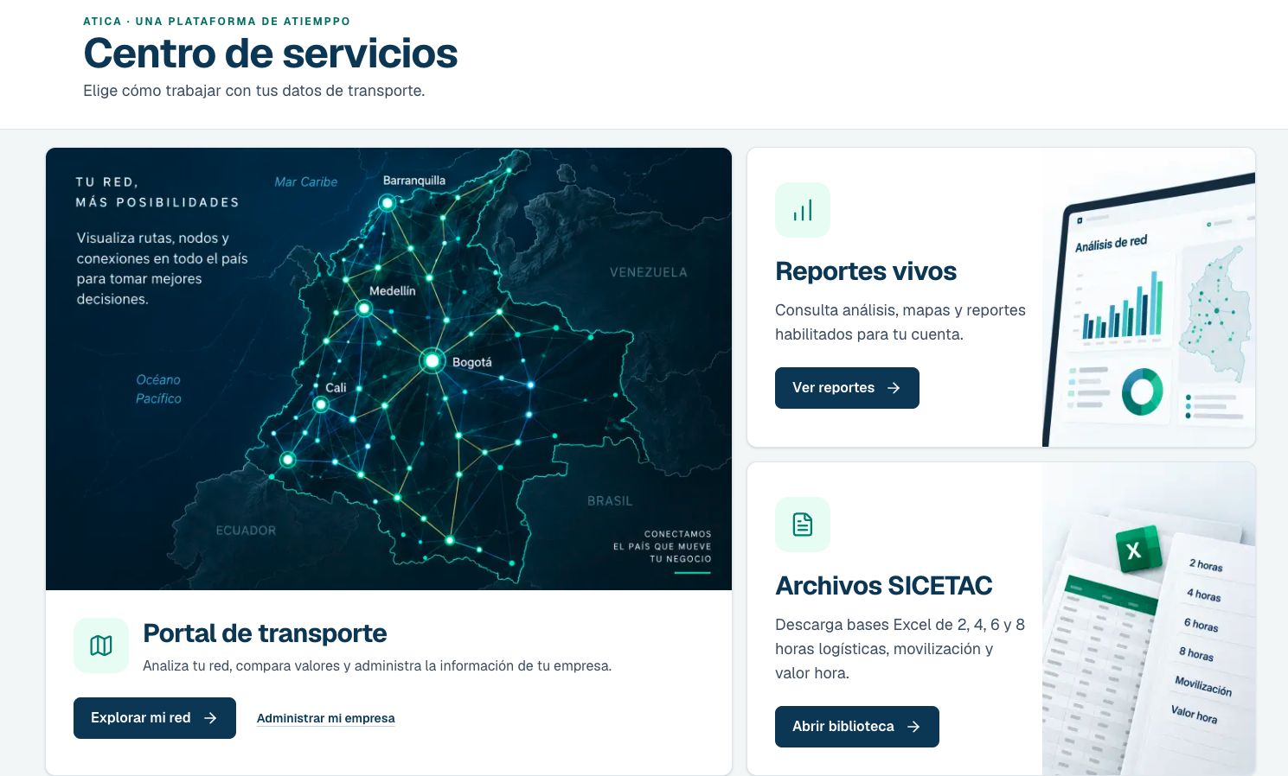Select the Reportes vivos heading
Viewport: 1288px width, 776px height.
tap(866, 271)
